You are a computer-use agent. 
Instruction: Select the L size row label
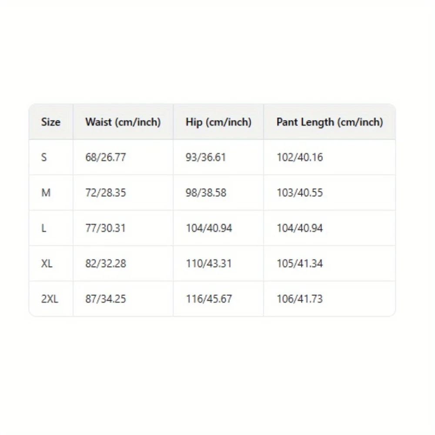[44, 228]
